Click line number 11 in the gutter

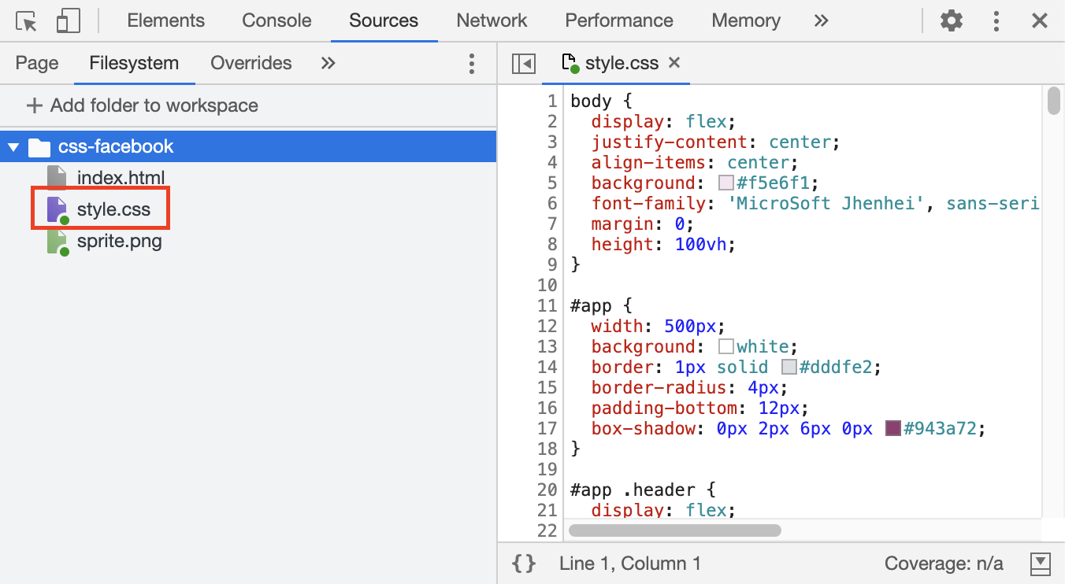547,305
